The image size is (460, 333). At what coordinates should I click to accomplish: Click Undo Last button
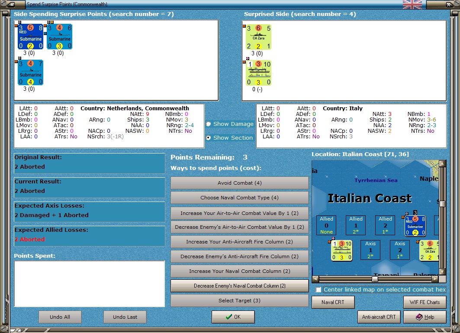125,317
